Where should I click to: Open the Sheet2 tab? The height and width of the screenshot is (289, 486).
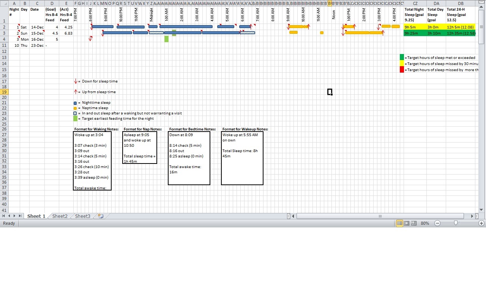coord(60,216)
